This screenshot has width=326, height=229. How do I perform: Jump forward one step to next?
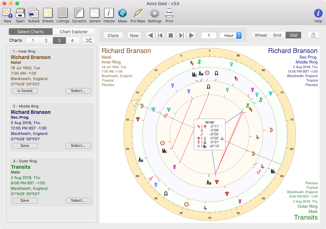181,35
